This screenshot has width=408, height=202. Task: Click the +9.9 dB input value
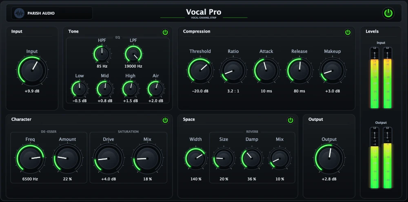[32, 91]
